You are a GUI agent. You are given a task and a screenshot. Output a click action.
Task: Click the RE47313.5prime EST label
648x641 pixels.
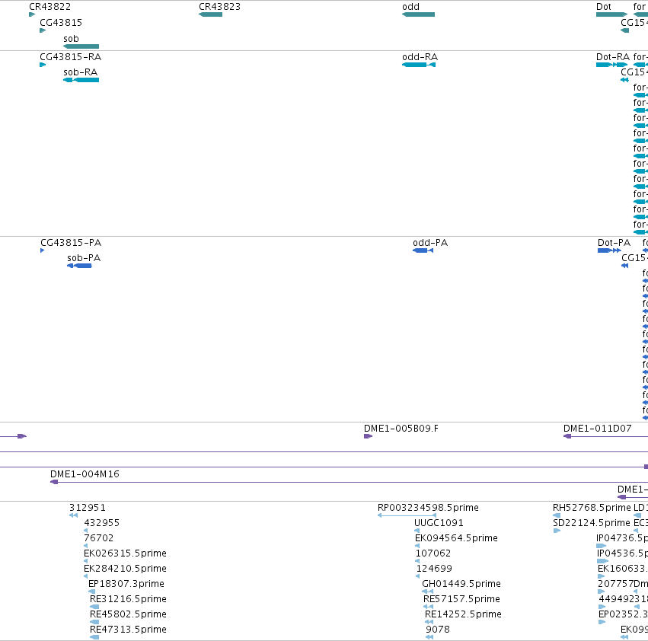point(128,630)
